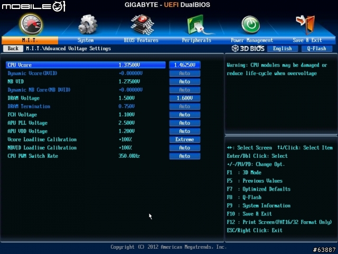The height and width of the screenshot is (254, 338).
Task: Select the APU PLL Voltage label
Action: (27, 123)
